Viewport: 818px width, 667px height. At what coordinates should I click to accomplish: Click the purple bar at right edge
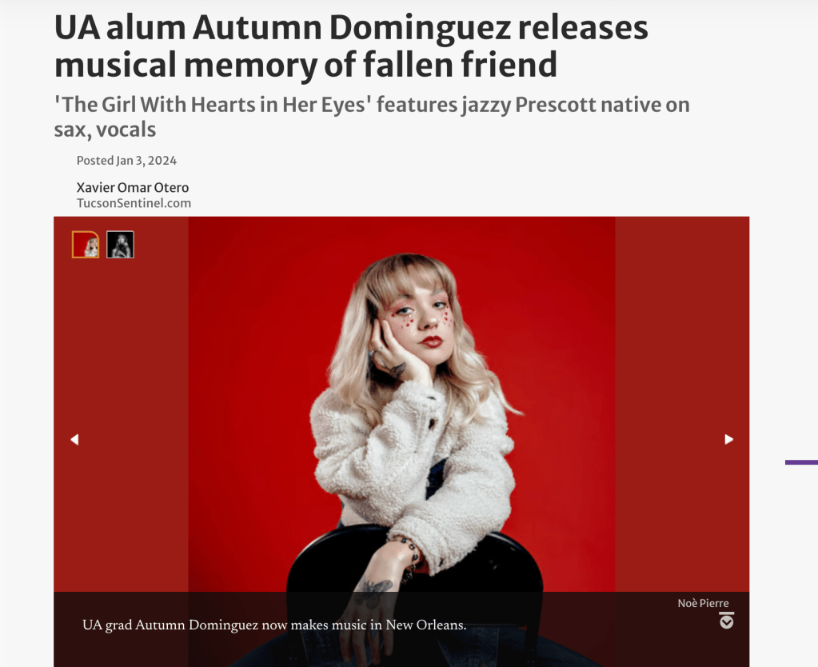point(801,462)
